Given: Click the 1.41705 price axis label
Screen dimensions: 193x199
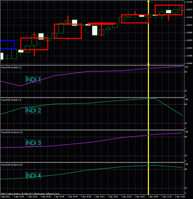Looking at the screenshot, I should pyautogui.click(x=189, y=2).
